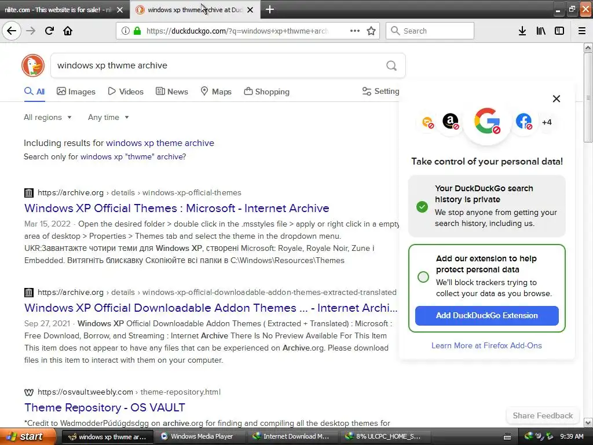Close the nlite.com tab
This screenshot has width=593, height=445.
point(120,10)
